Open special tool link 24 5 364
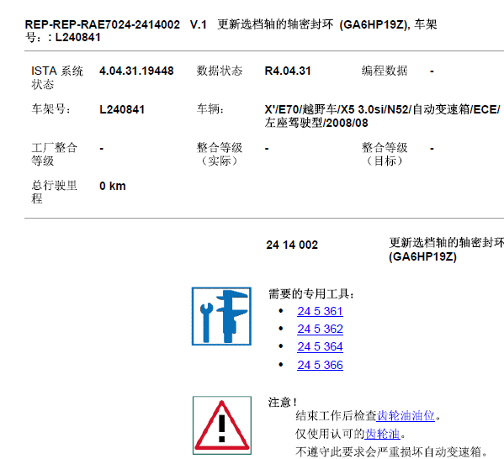 [x=320, y=346]
